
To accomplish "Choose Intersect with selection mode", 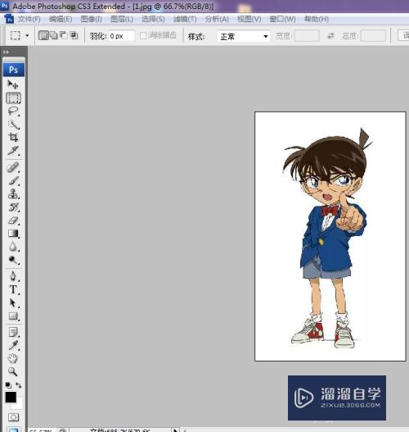I will click(x=74, y=35).
